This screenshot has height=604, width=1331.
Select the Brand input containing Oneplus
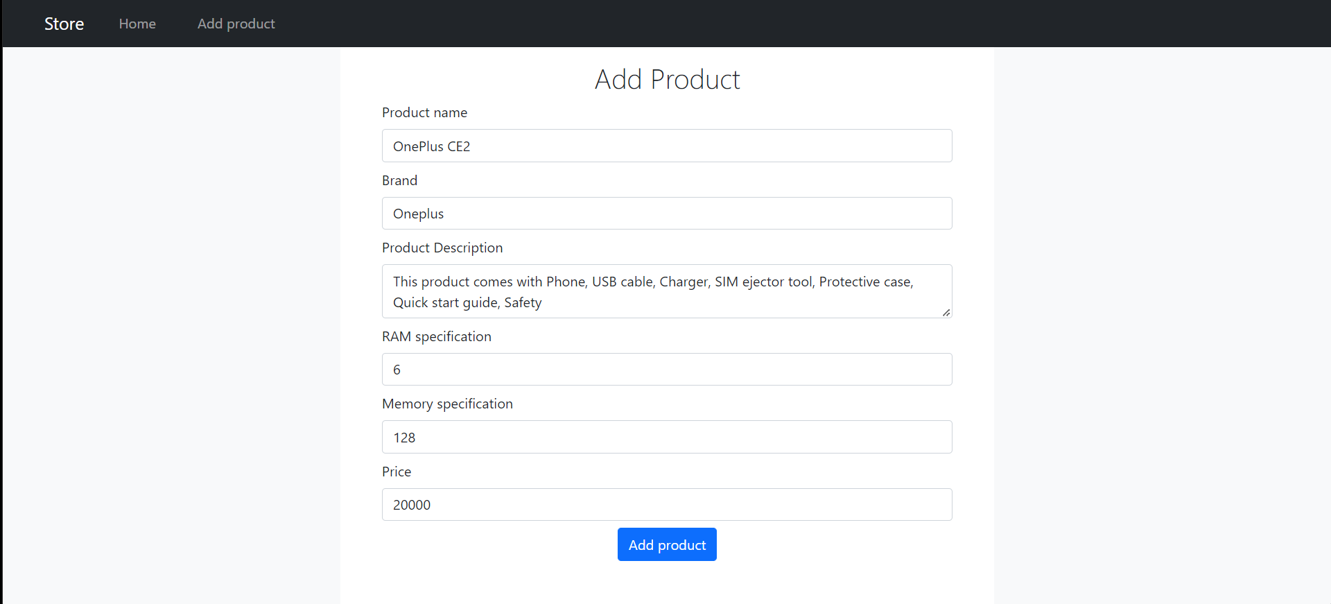coord(667,214)
